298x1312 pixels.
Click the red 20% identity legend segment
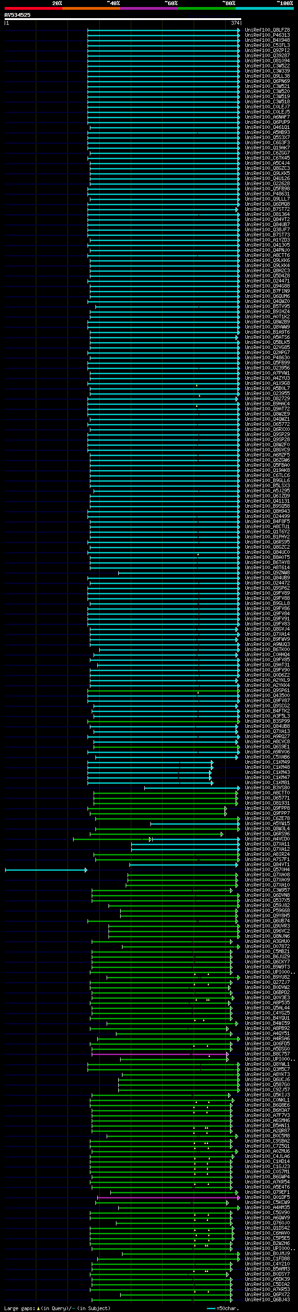pos(33,8)
